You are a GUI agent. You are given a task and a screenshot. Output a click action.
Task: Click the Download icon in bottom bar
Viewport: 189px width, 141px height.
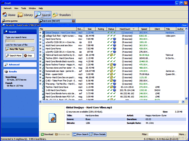[47, 134]
